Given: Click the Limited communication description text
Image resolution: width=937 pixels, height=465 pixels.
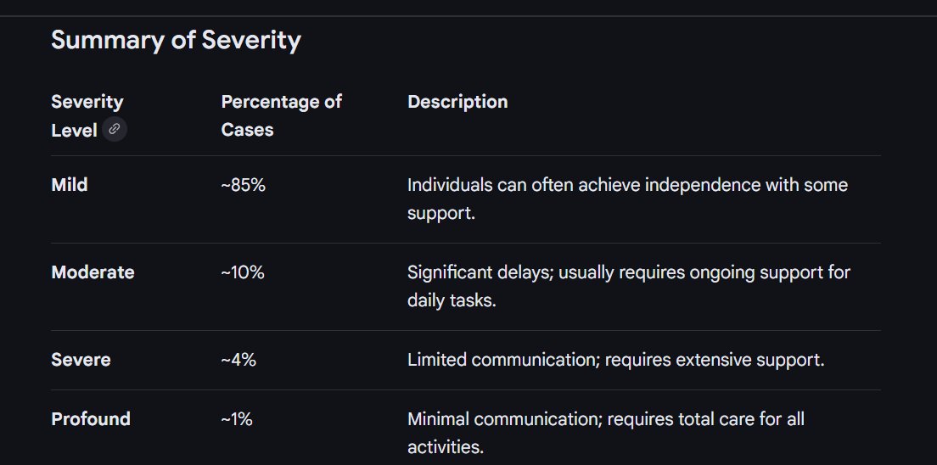Looking at the screenshot, I should [615, 360].
